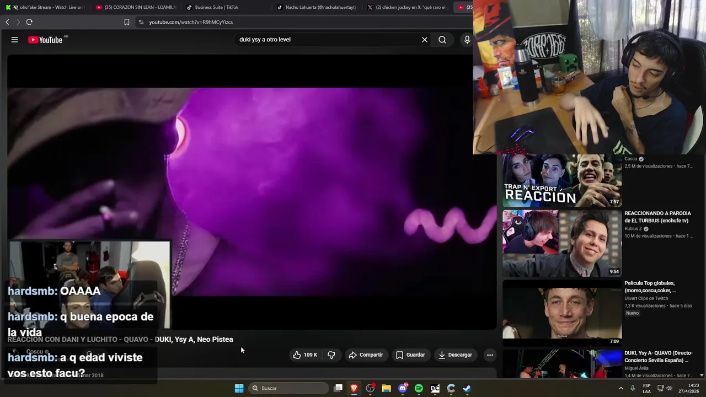This screenshot has height=397, width=706.
Task: Save the video via Guardar button
Action: point(410,355)
